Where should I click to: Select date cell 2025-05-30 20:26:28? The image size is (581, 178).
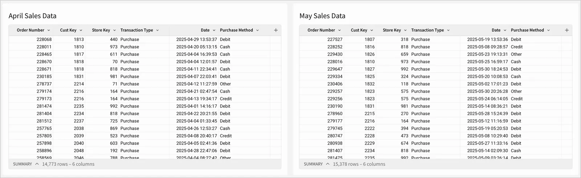point(487,92)
